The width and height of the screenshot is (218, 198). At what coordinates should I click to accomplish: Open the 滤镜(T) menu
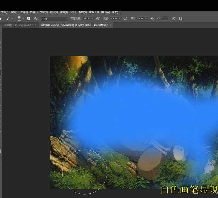pyautogui.click(x=64, y=12)
